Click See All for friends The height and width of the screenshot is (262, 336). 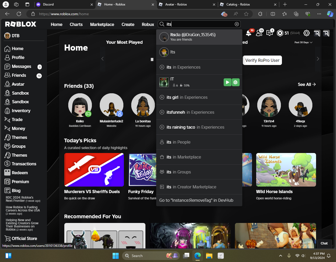307,84
